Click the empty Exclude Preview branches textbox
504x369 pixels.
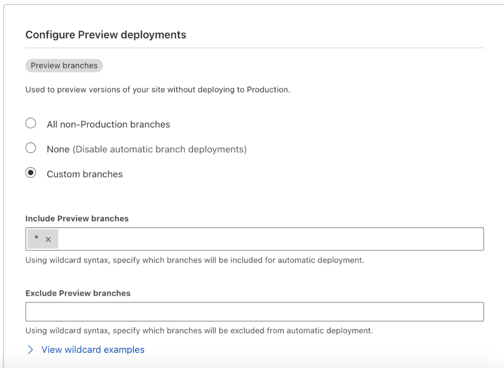[254, 311]
